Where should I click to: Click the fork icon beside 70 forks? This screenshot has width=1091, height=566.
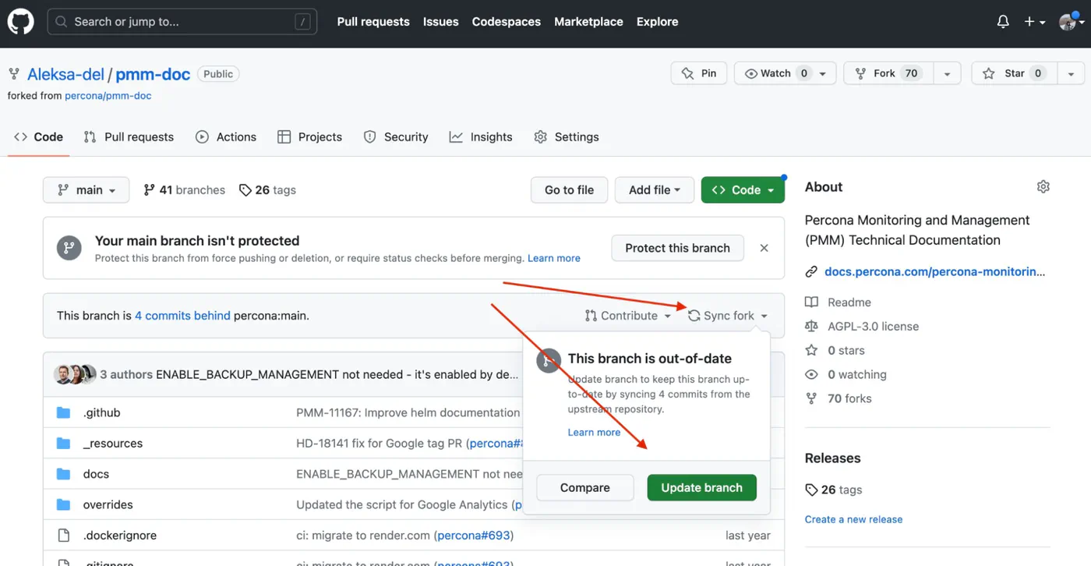[x=811, y=399]
